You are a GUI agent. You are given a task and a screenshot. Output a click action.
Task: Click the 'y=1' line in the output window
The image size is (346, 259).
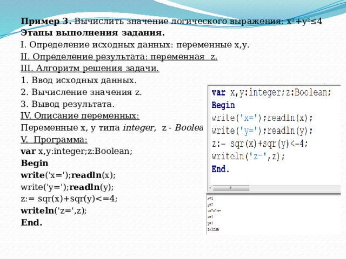click(210, 223)
